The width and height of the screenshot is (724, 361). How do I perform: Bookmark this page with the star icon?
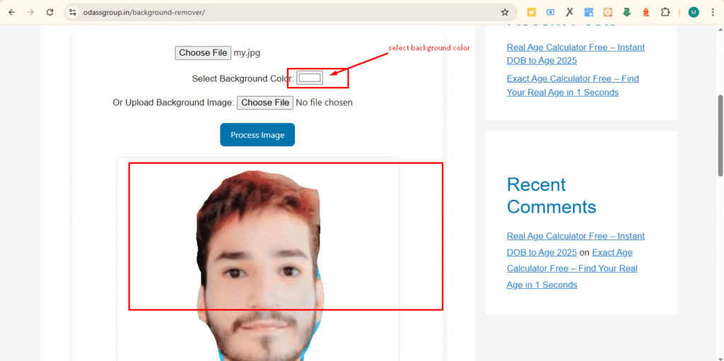(x=505, y=12)
